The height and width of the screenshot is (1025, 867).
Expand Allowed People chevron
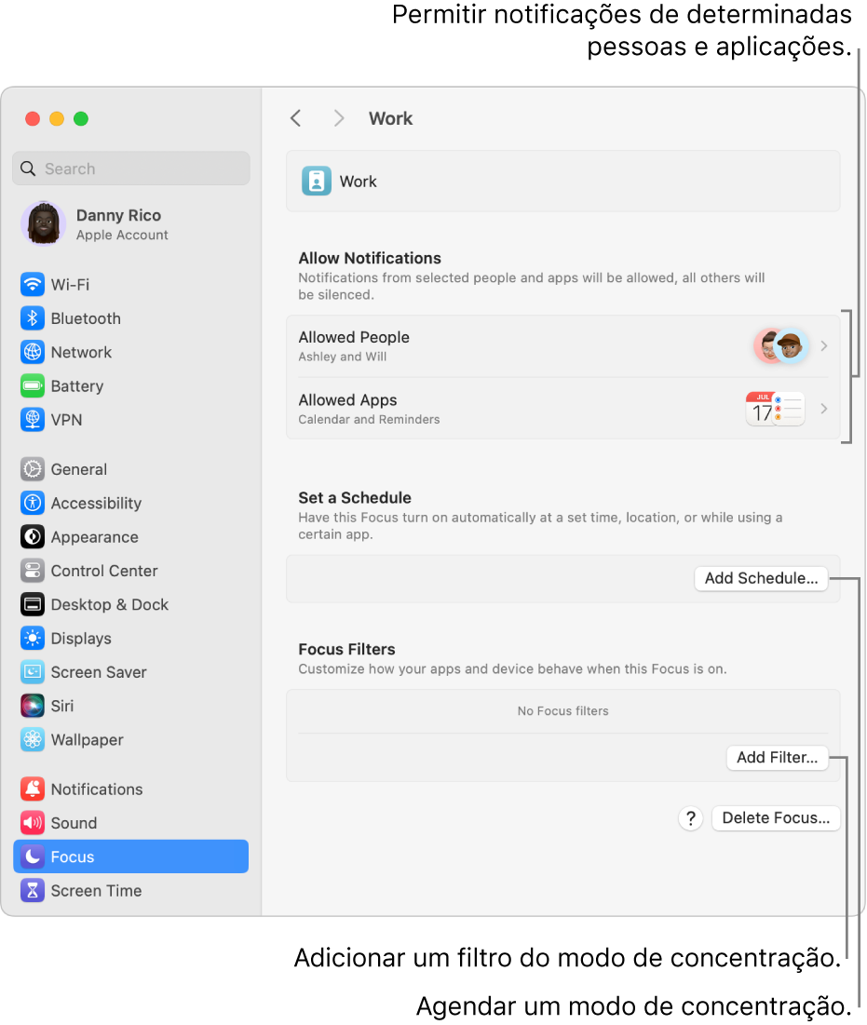click(824, 345)
